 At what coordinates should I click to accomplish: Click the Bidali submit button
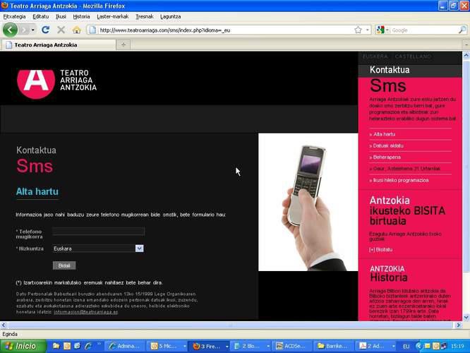(x=64, y=265)
